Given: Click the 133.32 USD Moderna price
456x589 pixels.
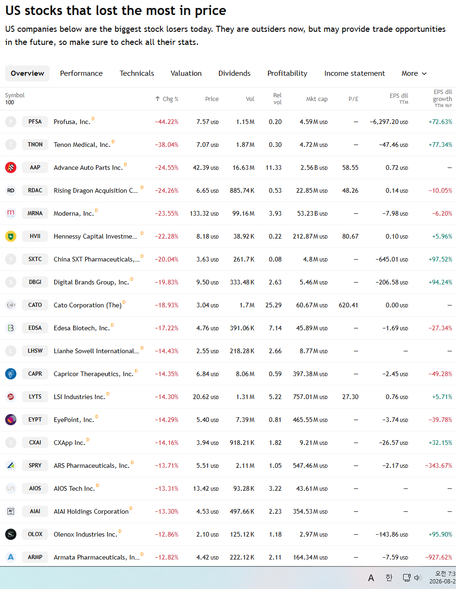Looking at the screenshot, I should click(x=204, y=213).
